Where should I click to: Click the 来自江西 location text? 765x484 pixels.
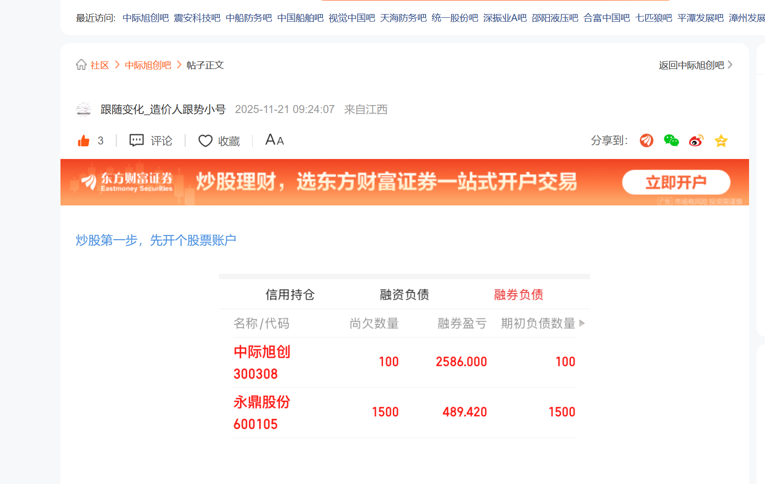tap(366, 109)
